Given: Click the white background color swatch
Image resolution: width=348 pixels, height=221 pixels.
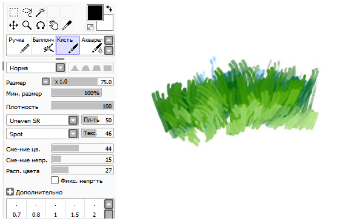Looking at the screenshot, I should pyautogui.click(x=108, y=25).
